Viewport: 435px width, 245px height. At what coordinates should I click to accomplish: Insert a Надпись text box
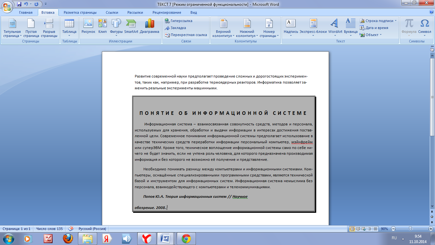(291, 28)
